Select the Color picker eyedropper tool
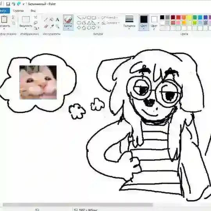 52,26
